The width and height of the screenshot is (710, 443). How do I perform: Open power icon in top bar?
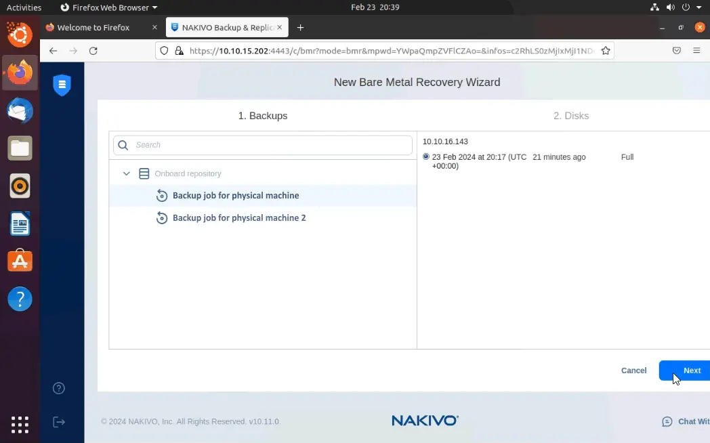pos(686,7)
